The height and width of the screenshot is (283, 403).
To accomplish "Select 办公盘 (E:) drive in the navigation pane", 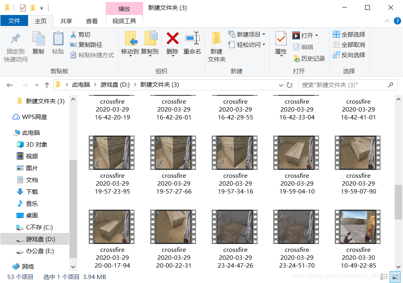I will [39, 251].
